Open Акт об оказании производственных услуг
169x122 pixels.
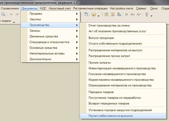[123, 31]
